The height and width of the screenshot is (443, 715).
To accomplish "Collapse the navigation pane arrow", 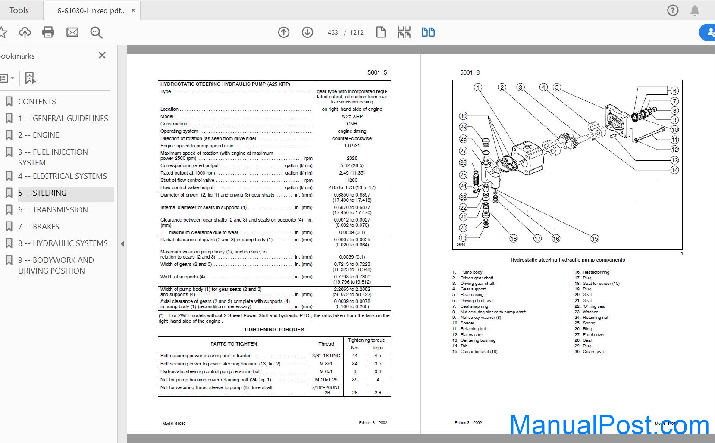I will point(122,244).
